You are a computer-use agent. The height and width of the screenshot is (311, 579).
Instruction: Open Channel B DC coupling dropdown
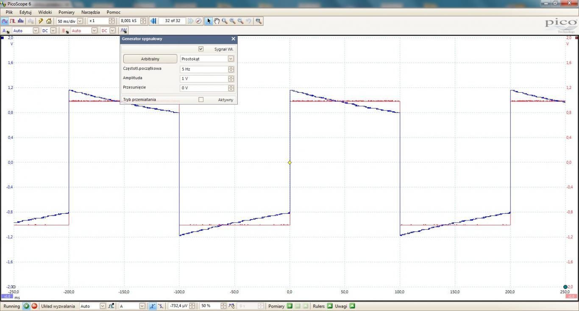[x=112, y=30]
